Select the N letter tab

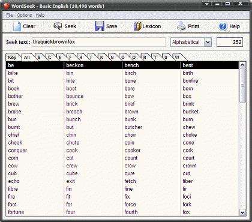[112, 58]
